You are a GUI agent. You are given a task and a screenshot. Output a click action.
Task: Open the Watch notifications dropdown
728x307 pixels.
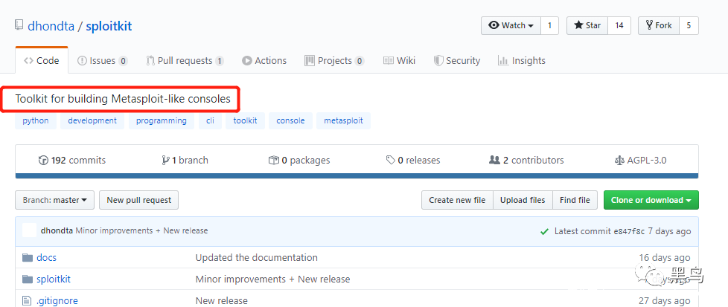point(511,25)
